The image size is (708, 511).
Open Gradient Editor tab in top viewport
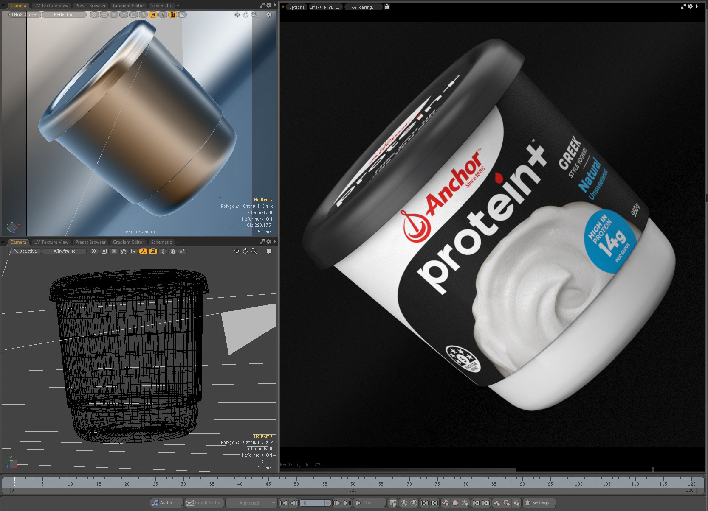coord(128,6)
